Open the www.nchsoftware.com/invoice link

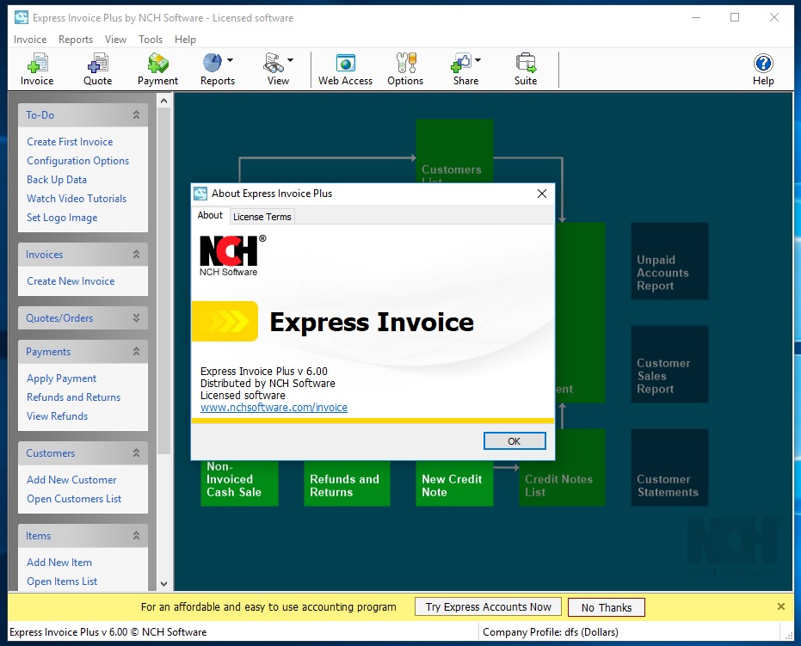click(x=274, y=408)
